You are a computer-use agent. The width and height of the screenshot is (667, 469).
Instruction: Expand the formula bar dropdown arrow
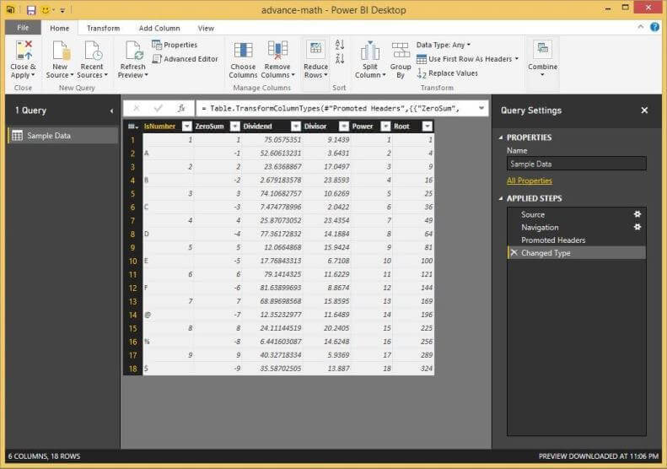click(481, 108)
